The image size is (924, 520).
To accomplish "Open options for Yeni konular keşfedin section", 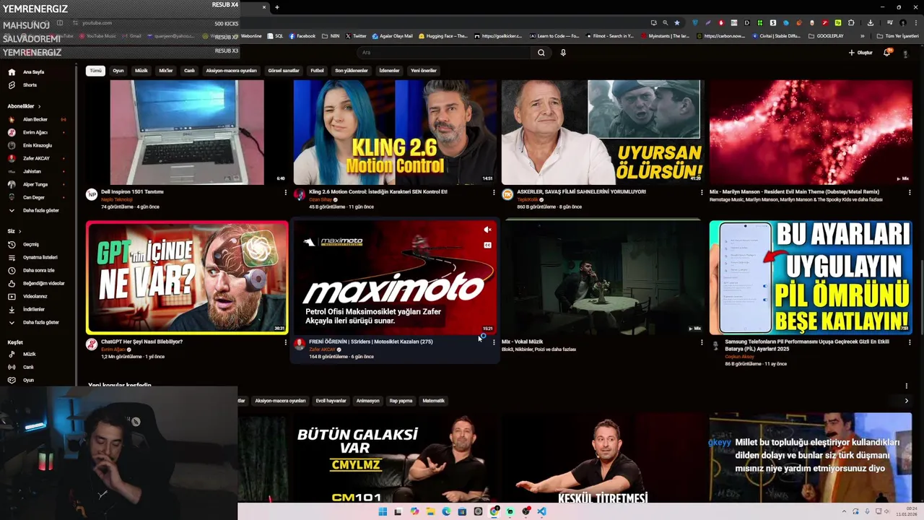I will pos(907,386).
